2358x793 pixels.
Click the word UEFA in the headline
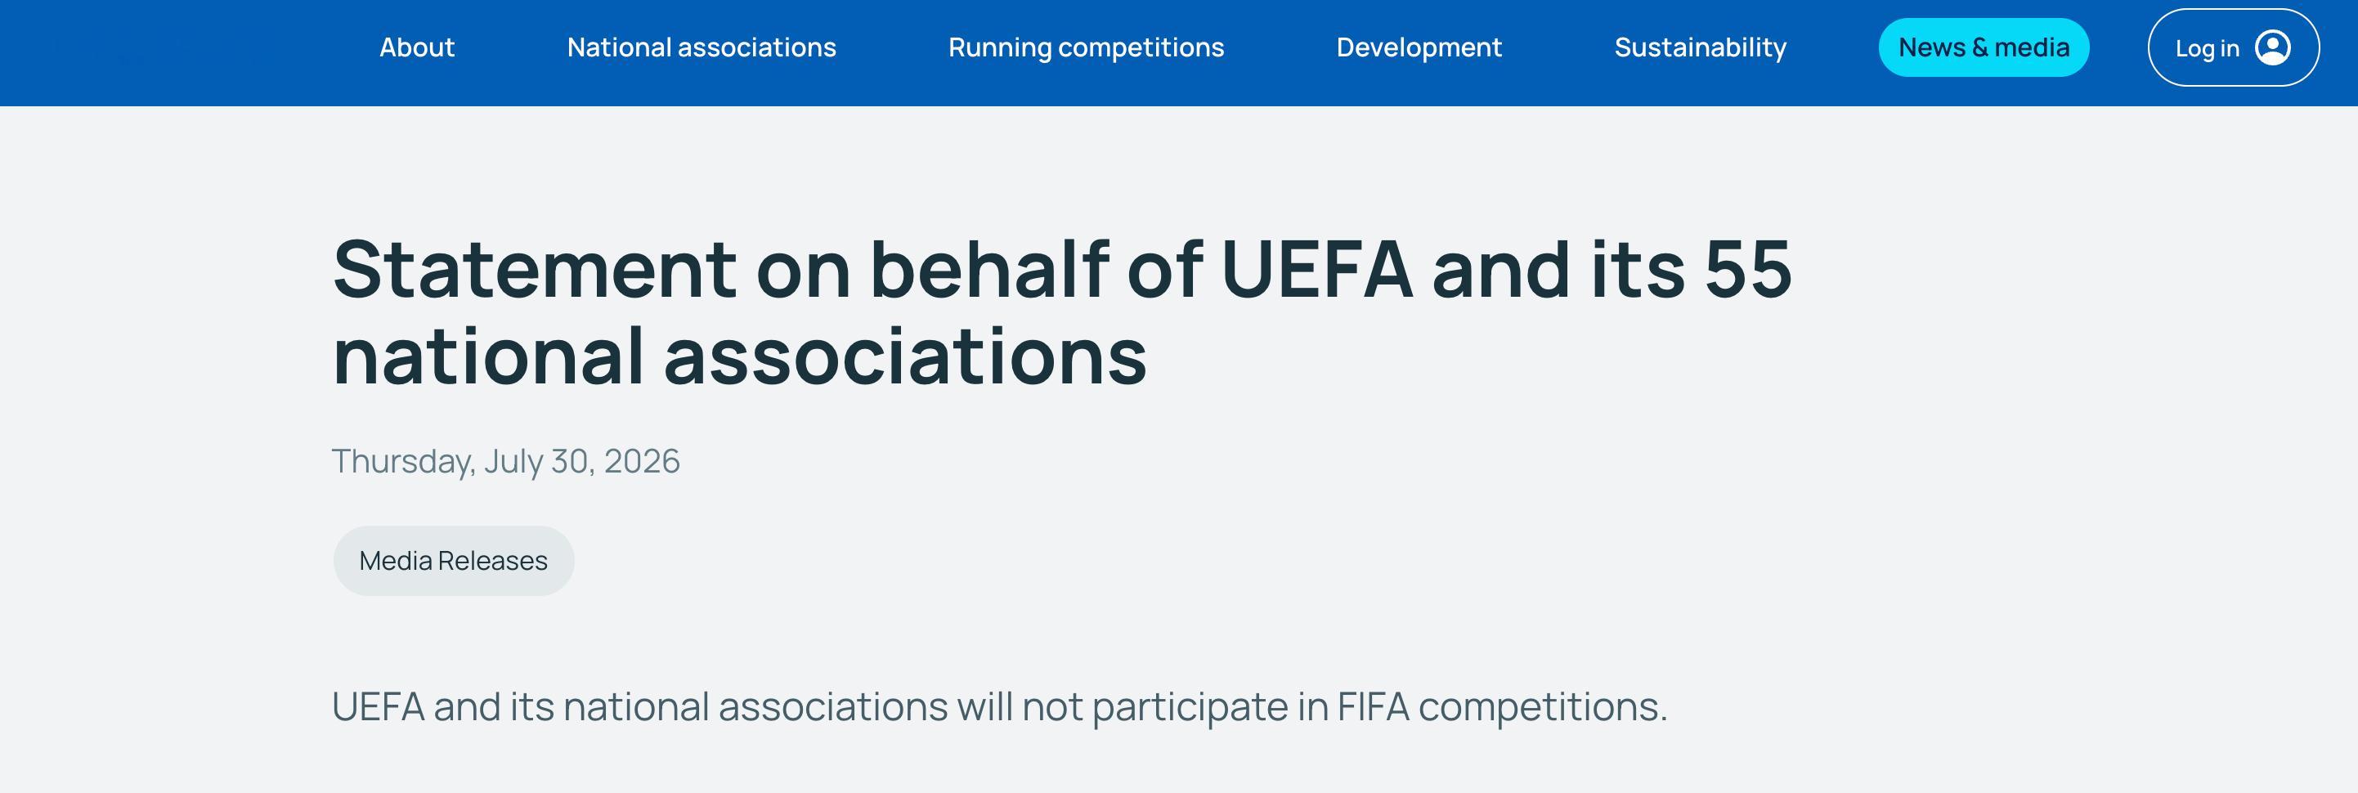pos(1316,269)
